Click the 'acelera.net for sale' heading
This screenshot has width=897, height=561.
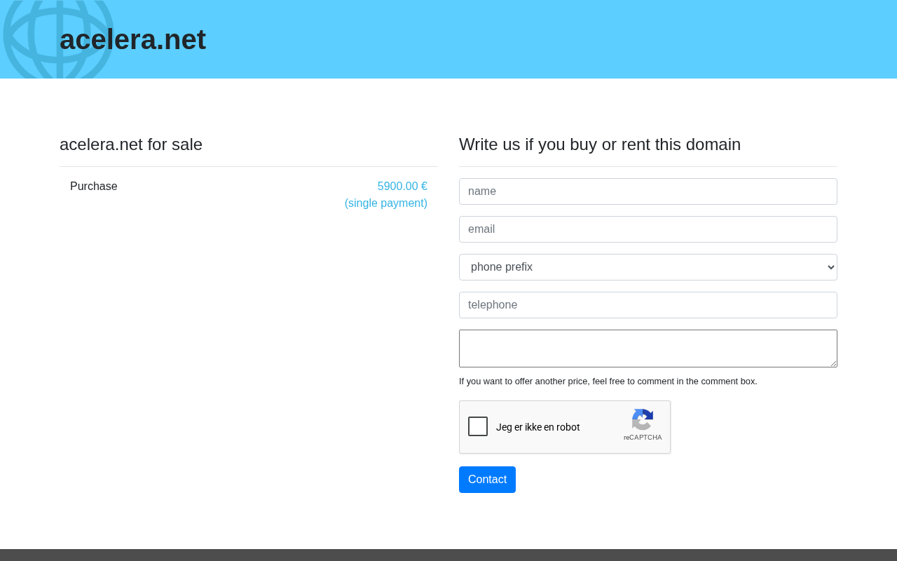[x=131, y=144]
